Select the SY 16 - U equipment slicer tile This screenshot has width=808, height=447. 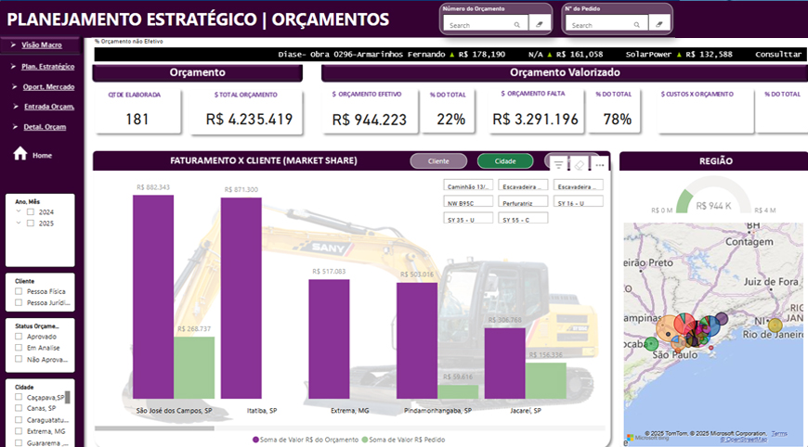click(x=578, y=202)
